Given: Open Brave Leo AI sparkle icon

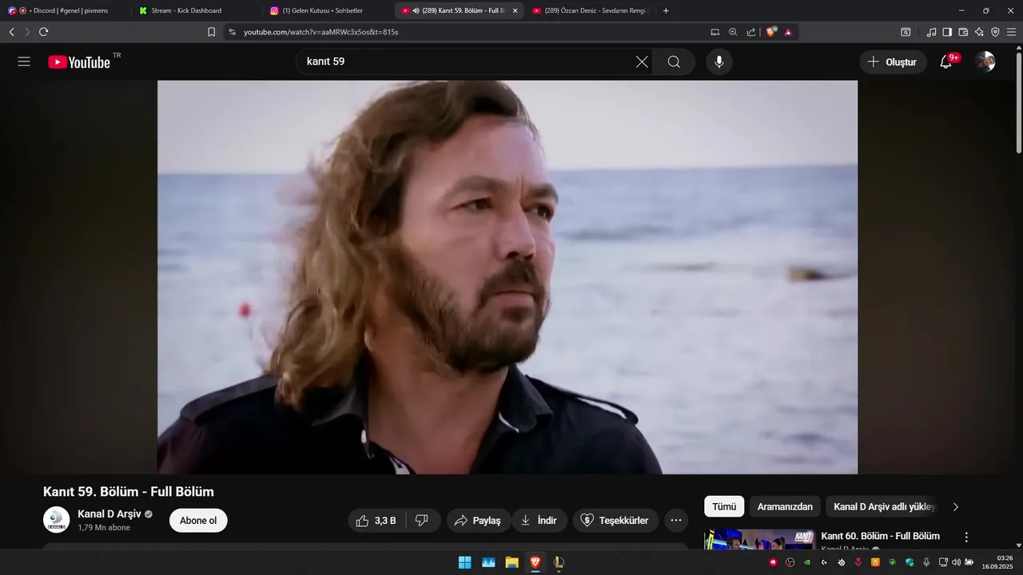Looking at the screenshot, I should (x=979, y=32).
